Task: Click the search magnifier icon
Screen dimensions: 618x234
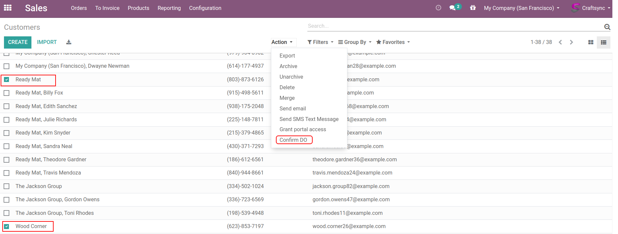Action: point(607,27)
